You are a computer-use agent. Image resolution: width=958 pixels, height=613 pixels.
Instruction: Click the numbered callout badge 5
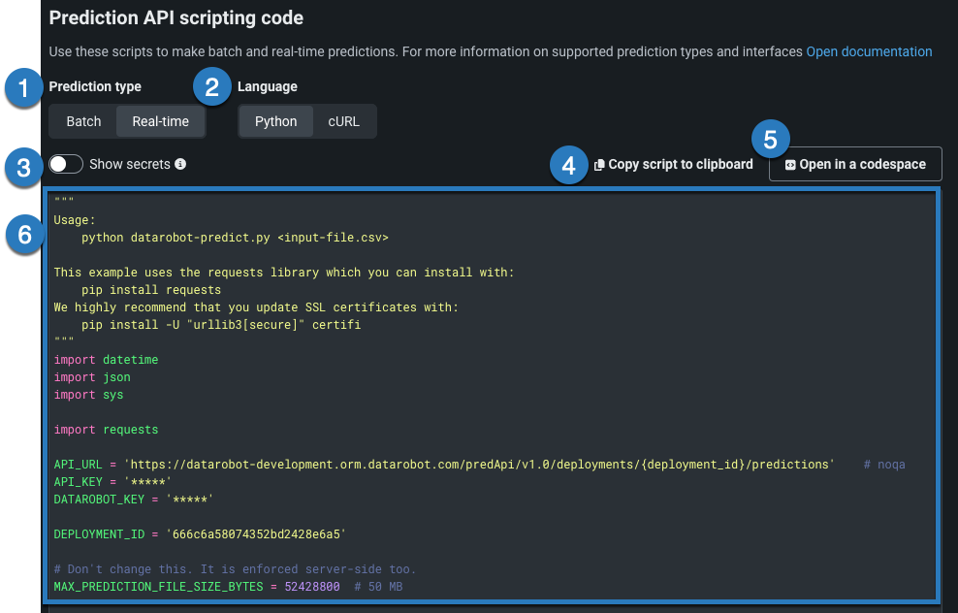[770, 139]
